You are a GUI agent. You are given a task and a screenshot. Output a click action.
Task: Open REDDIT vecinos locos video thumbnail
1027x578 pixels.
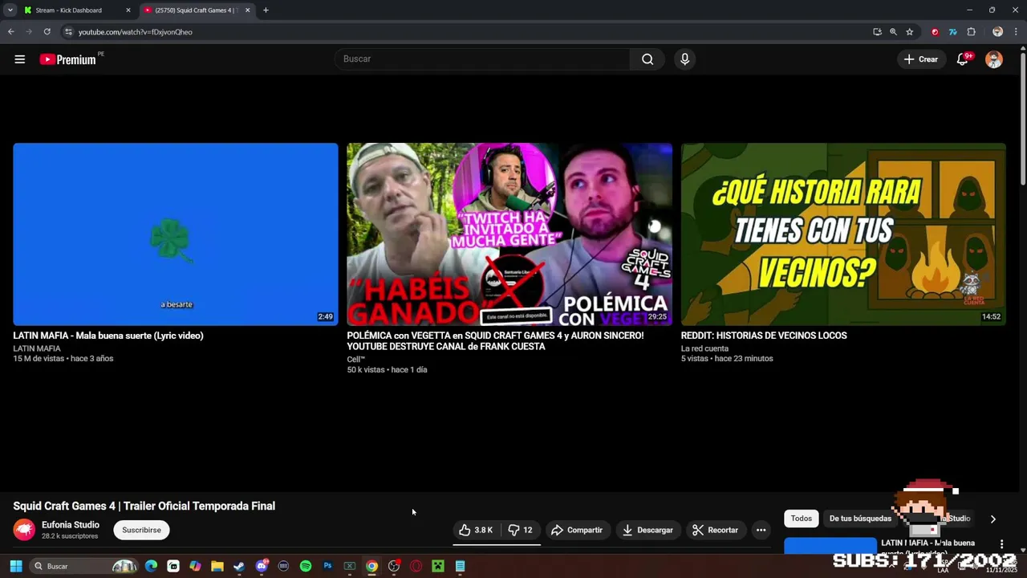[843, 234]
